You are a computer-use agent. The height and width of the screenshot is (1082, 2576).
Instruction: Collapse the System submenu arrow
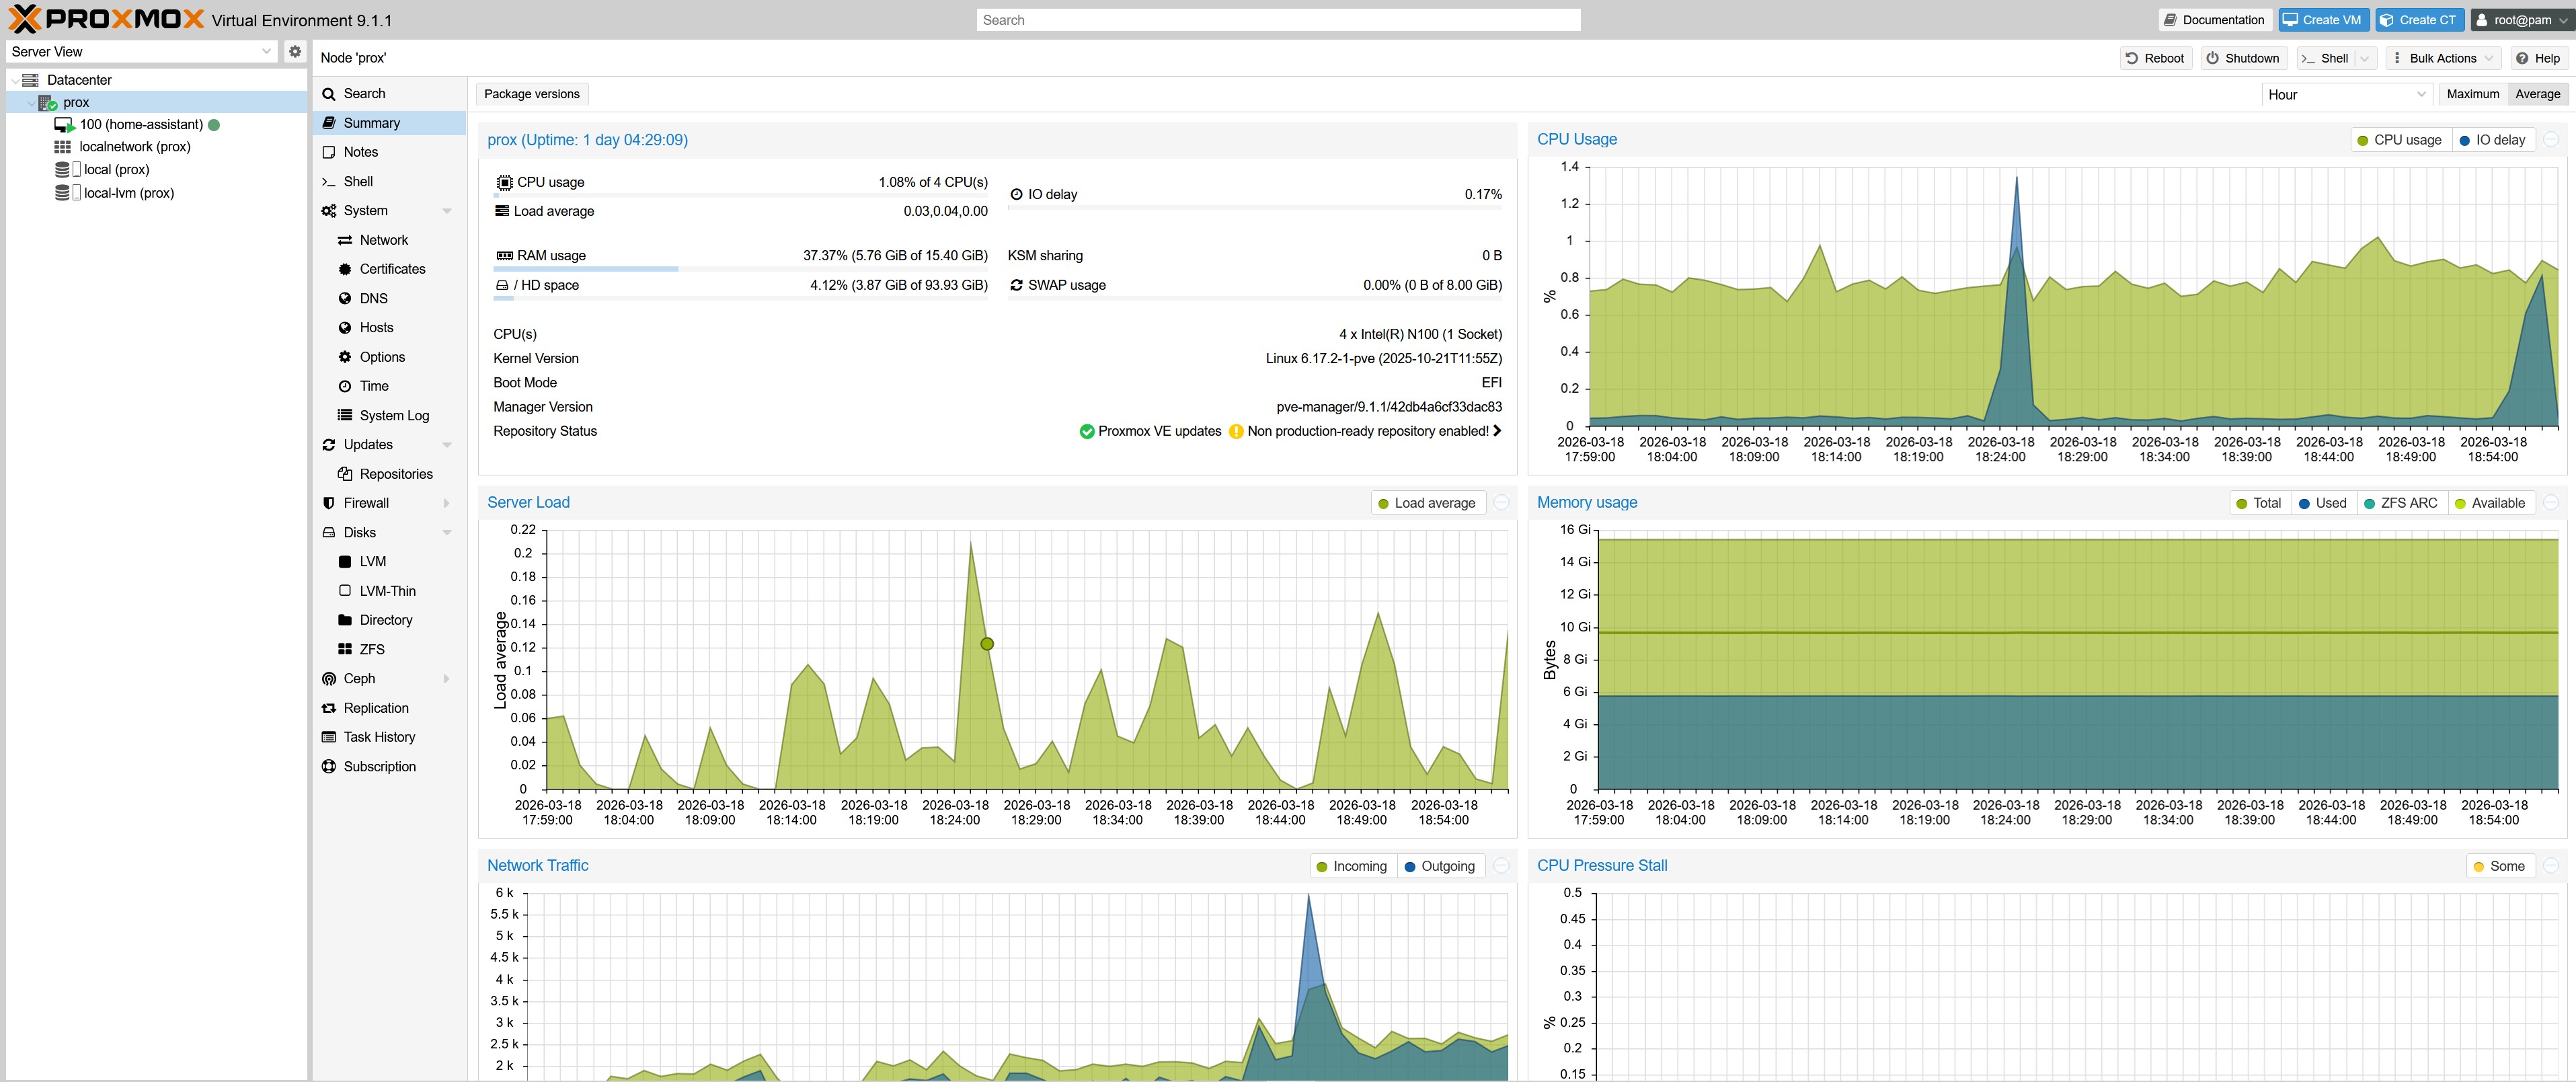447,211
